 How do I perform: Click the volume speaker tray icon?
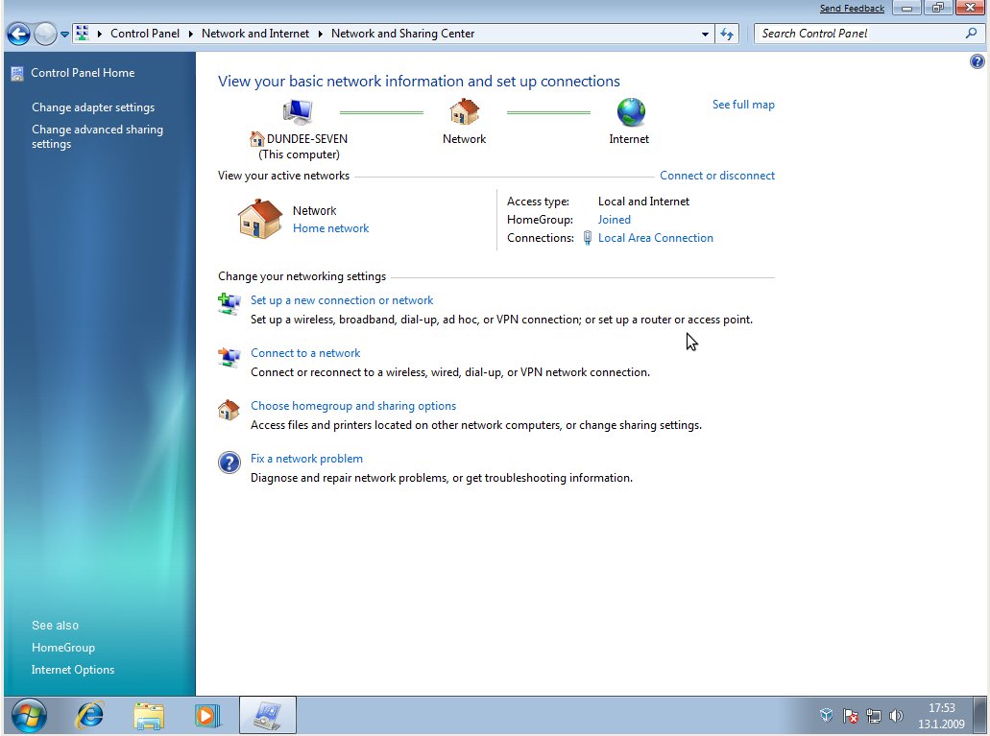[x=897, y=716]
